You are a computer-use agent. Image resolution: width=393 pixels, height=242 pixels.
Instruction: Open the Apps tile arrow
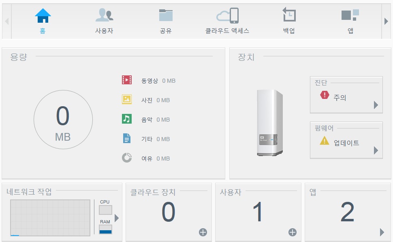pyautogui.click(x=382, y=232)
